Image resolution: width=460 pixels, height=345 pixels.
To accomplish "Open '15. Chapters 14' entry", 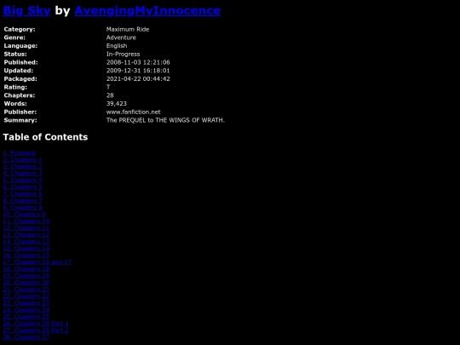I will coord(26,249).
